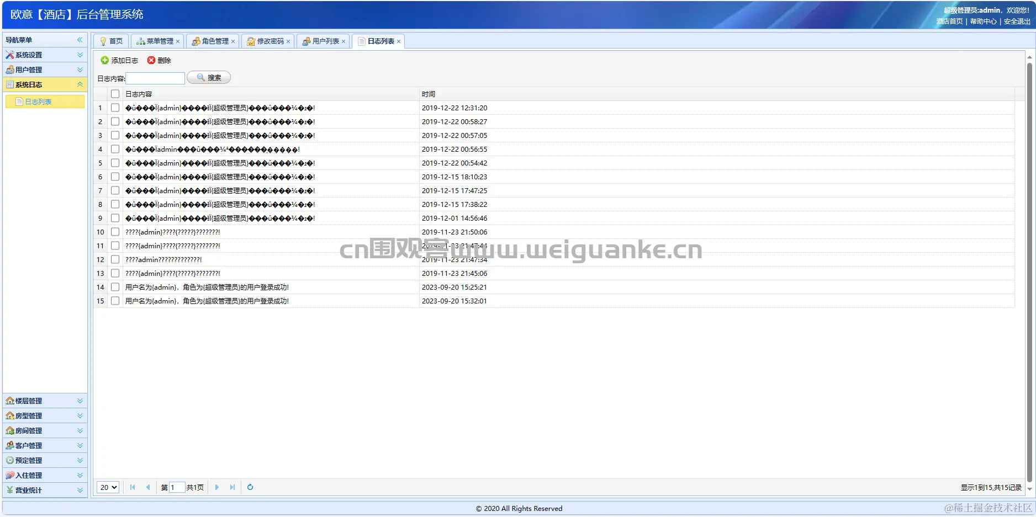Click the 客户管理 people icon
Screen dimensions: 1036x517
point(10,445)
